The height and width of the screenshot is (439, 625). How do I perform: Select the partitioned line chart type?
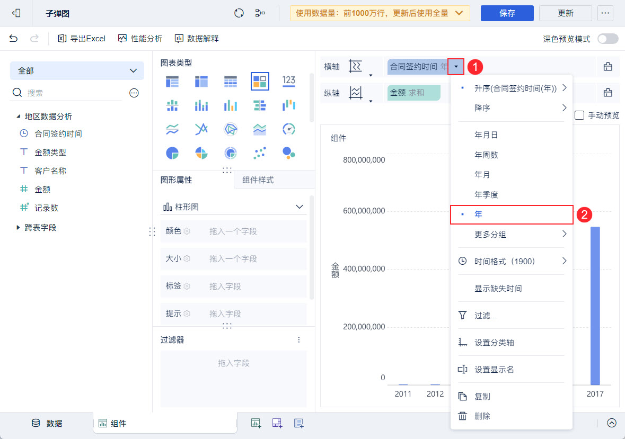[172, 129]
